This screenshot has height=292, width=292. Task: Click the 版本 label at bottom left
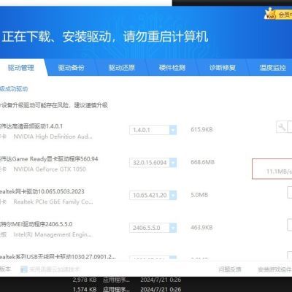tap(5, 269)
